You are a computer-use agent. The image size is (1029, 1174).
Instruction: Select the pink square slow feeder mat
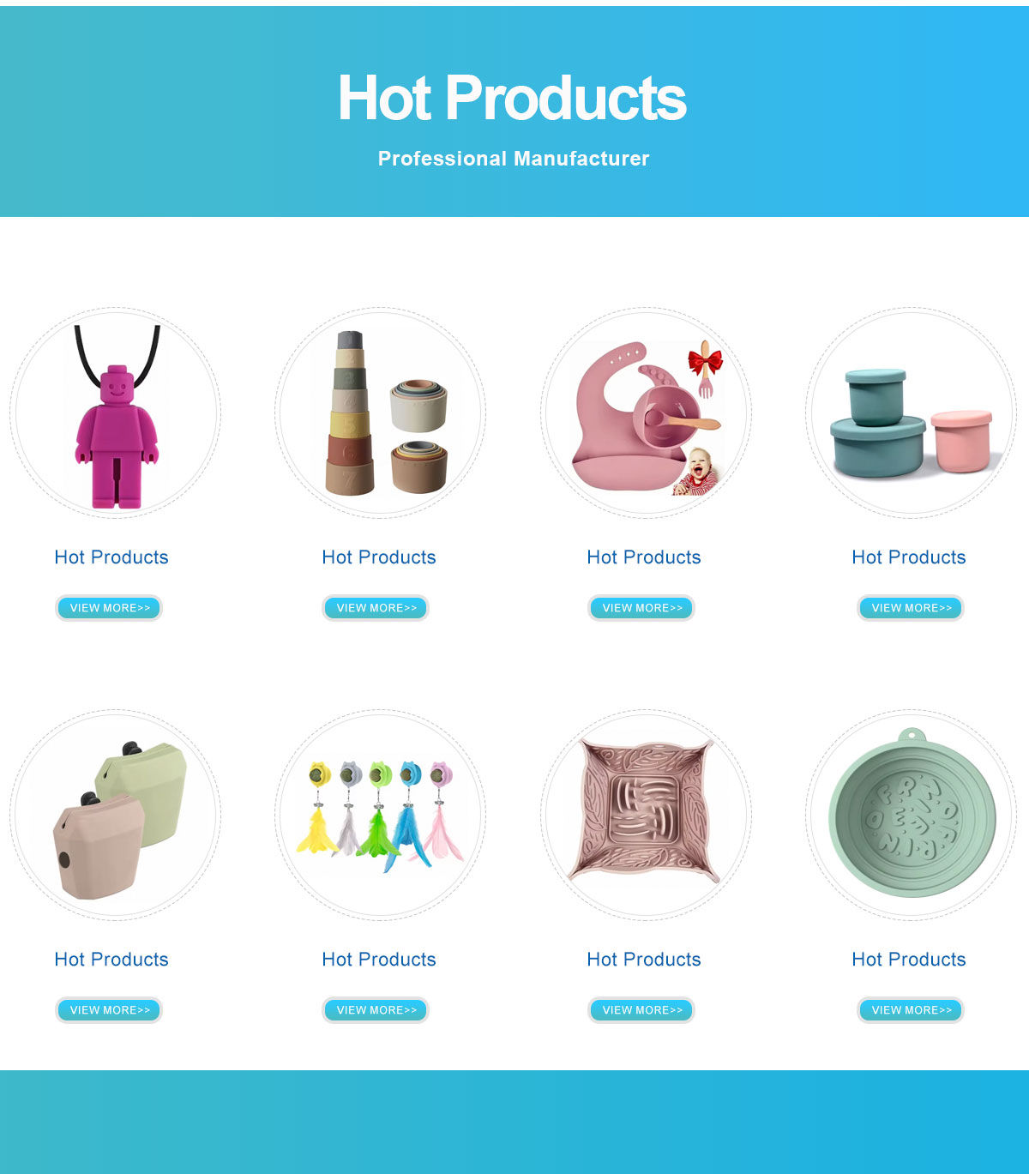coord(646,815)
